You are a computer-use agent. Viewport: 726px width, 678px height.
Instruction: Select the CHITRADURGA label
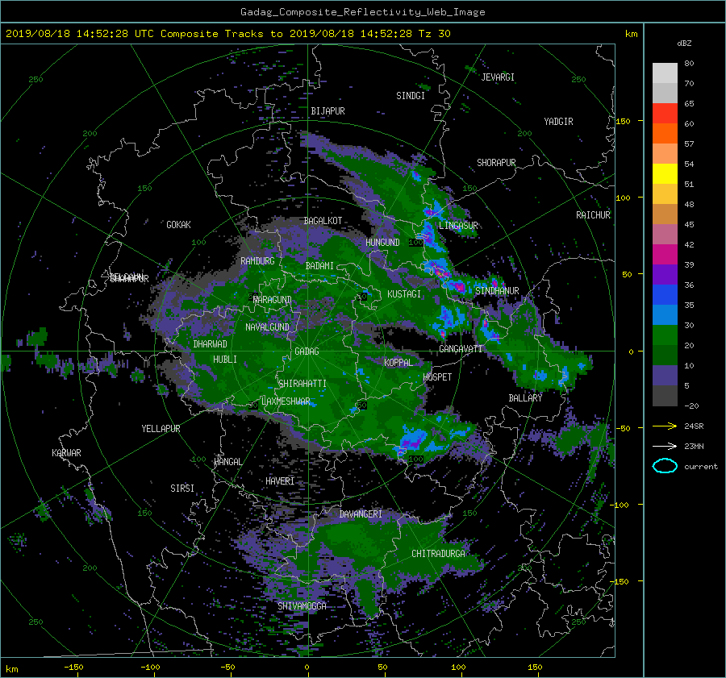point(438,554)
